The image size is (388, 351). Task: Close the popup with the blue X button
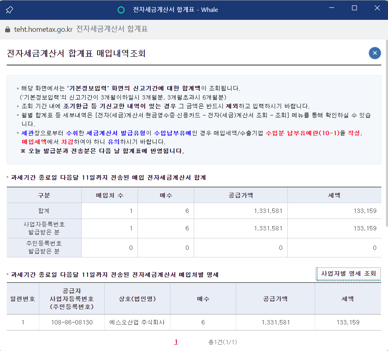click(x=375, y=53)
